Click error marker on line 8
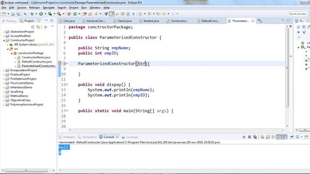The width and height of the screenshot is (310, 174). 60,63
